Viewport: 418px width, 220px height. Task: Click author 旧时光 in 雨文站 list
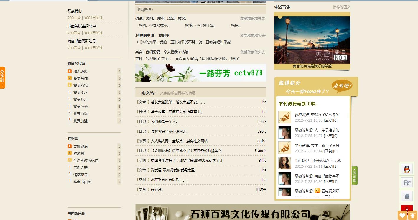(261, 190)
